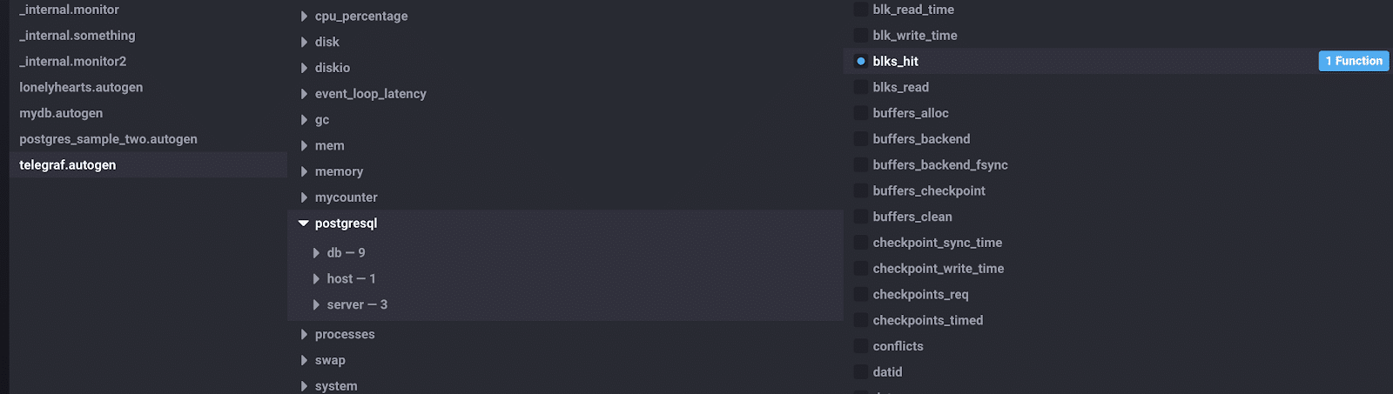Select the conflicts field
The image size is (1393, 394).
861,346
